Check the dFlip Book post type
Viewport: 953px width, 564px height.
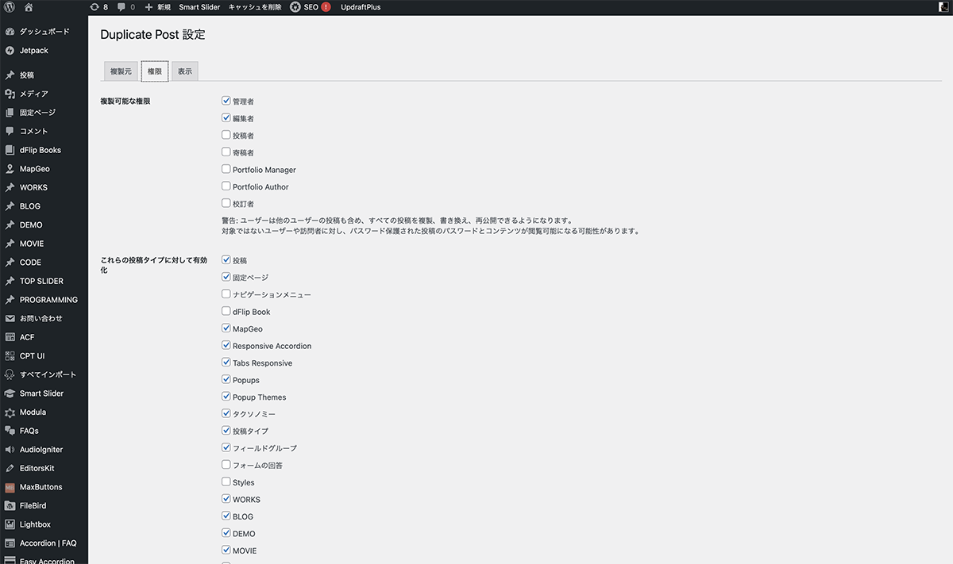(x=226, y=312)
